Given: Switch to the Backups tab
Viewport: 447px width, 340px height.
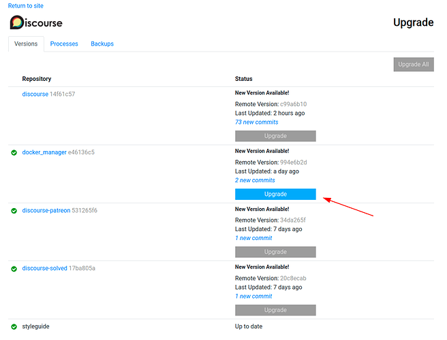Looking at the screenshot, I should tap(102, 44).
